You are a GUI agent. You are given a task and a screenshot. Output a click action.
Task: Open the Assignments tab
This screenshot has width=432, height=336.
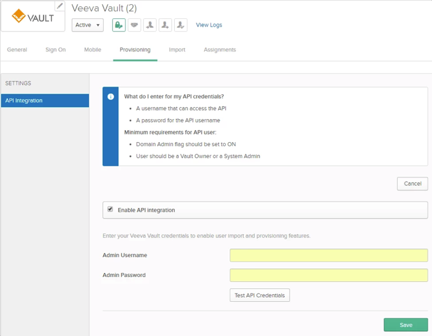click(x=220, y=50)
